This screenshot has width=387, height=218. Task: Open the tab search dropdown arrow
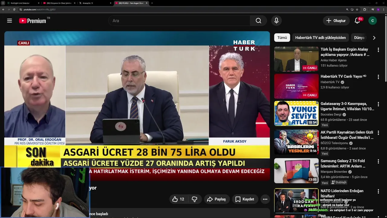(x=3, y=3)
